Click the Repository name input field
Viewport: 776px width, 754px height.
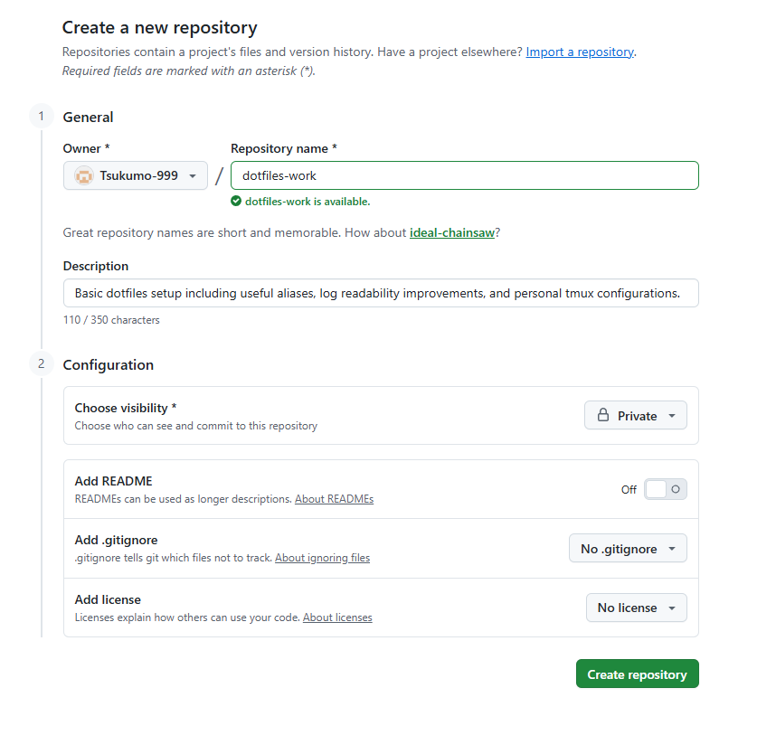[x=465, y=176]
